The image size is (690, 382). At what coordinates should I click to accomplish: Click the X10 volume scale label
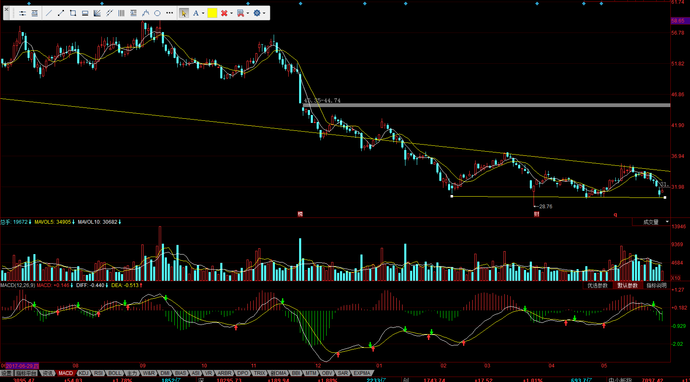point(675,278)
